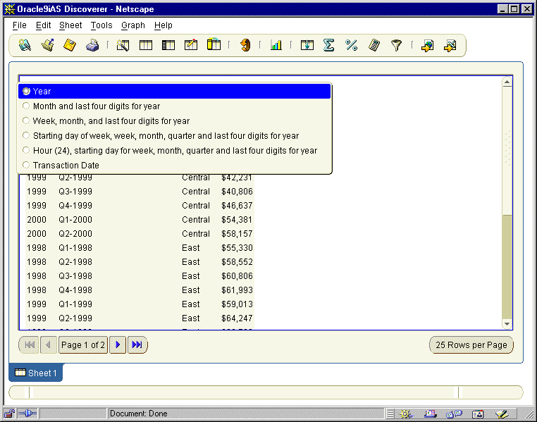
Task: Open the Graph menu
Action: [133, 25]
